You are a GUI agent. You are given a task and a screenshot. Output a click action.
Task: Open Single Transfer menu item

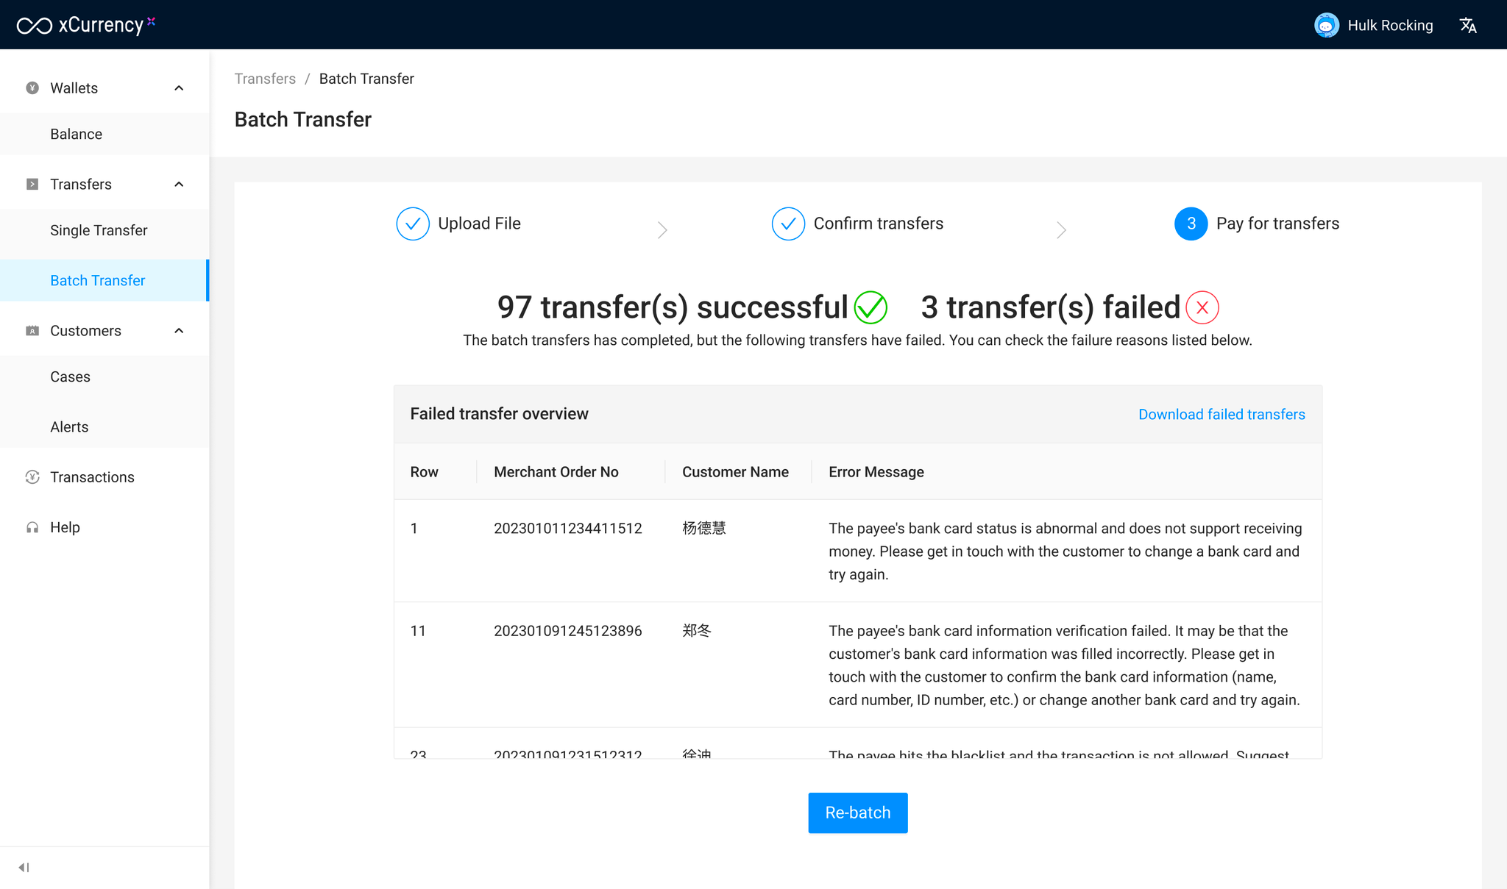(99, 231)
